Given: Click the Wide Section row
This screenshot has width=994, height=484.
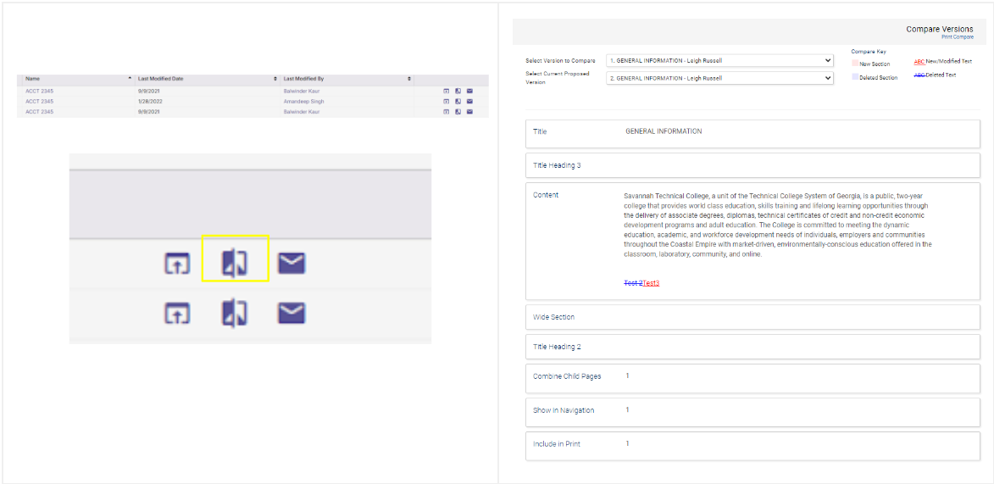Looking at the screenshot, I should click(x=752, y=317).
